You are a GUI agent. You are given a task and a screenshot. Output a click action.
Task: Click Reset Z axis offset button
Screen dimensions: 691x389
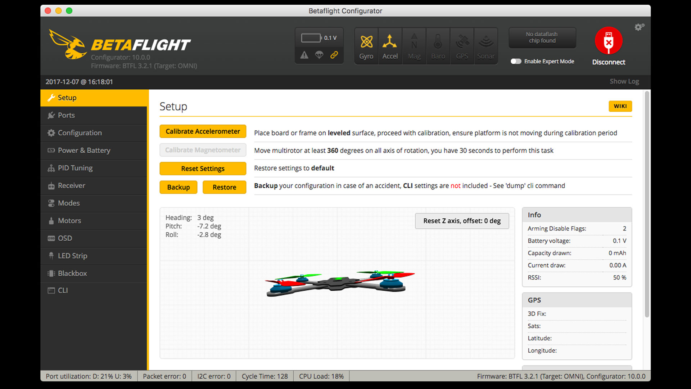462,221
